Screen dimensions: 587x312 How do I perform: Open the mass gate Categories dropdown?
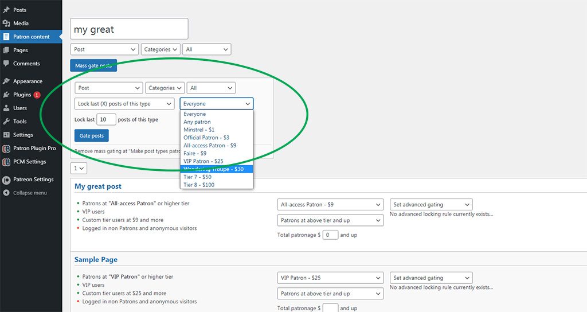pos(165,88)
